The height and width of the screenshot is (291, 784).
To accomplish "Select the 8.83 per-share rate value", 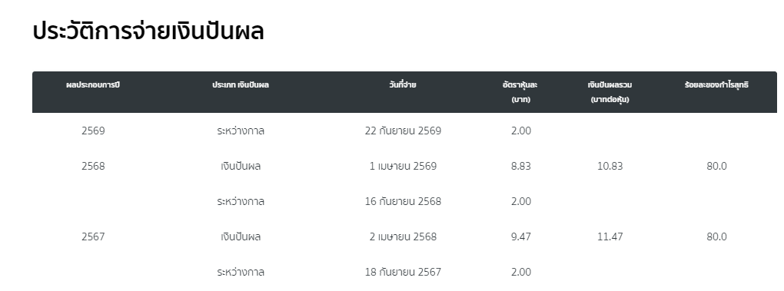I will (521, 166).
